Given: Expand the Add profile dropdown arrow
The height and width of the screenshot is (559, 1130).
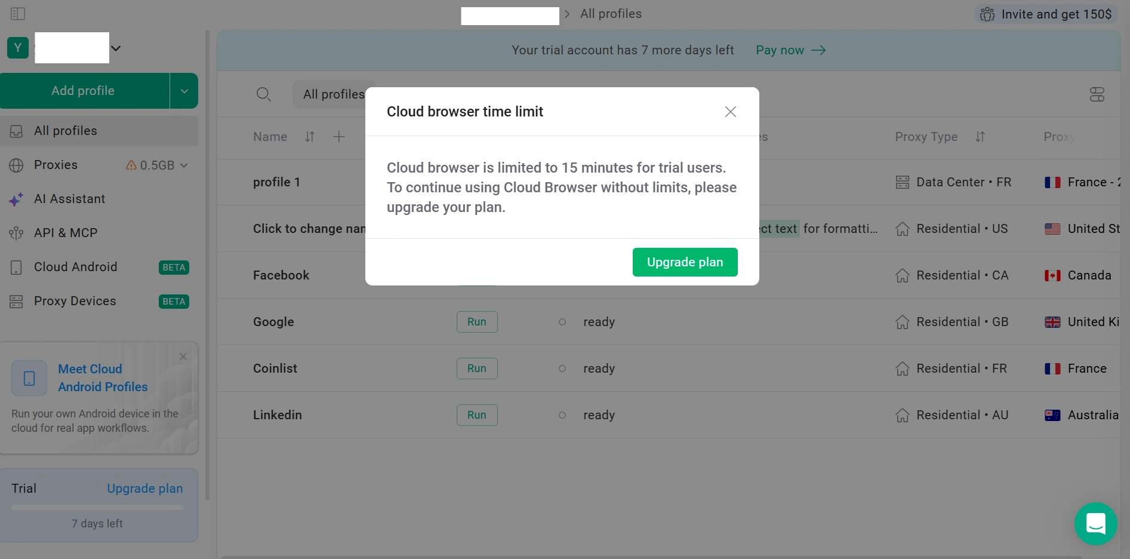Looking at the screenshot, I should tap(184, 91).
